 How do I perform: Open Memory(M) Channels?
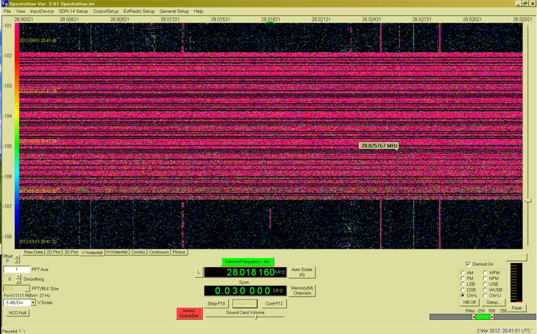302,290
